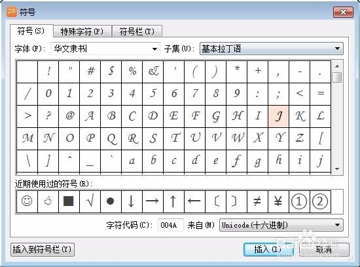Select the capital A cell
Screen dimensions: 360x267
pyautogui.click(x=90, y=116)
